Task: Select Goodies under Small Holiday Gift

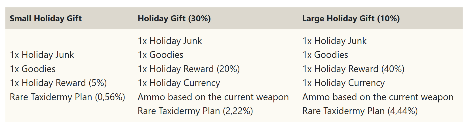Action: pyautogui.click(x=33, y=69)
